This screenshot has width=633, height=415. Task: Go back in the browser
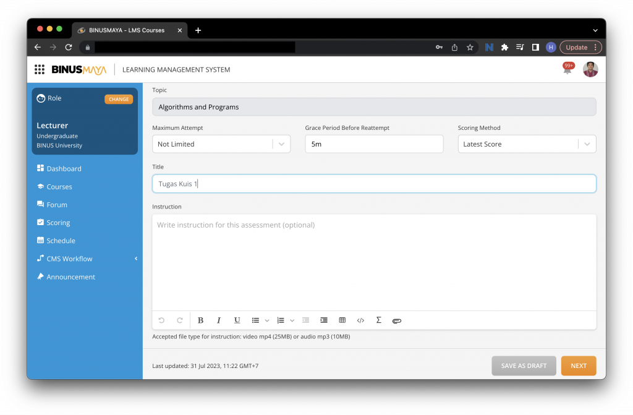(x=38, y=47)
